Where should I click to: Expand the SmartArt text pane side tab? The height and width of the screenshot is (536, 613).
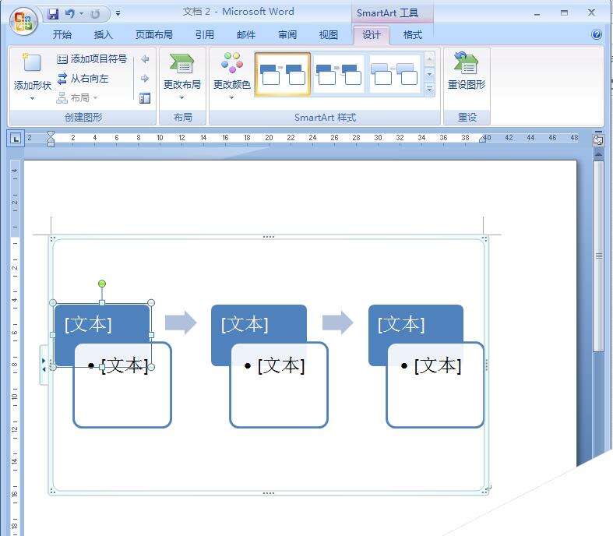pyautogui.click(x=44, y=365)
